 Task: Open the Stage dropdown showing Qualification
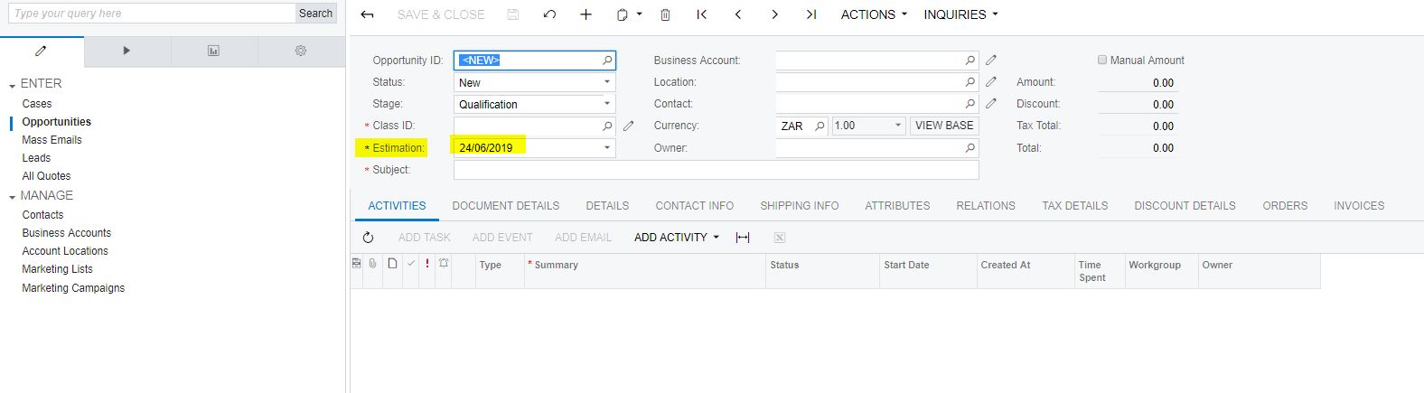[x=607, y=104]
